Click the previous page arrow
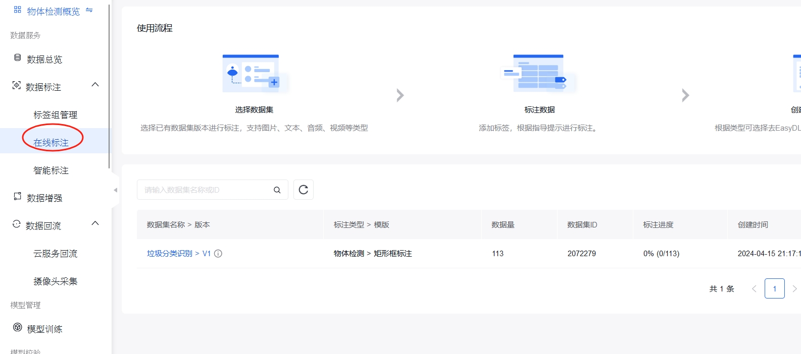This screenshot has width=801, height=354. coord(754,288)
